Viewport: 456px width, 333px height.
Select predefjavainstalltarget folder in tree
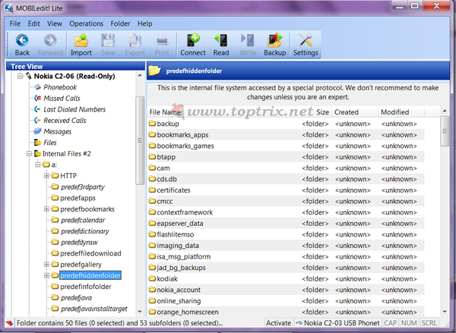click(94, 309)
